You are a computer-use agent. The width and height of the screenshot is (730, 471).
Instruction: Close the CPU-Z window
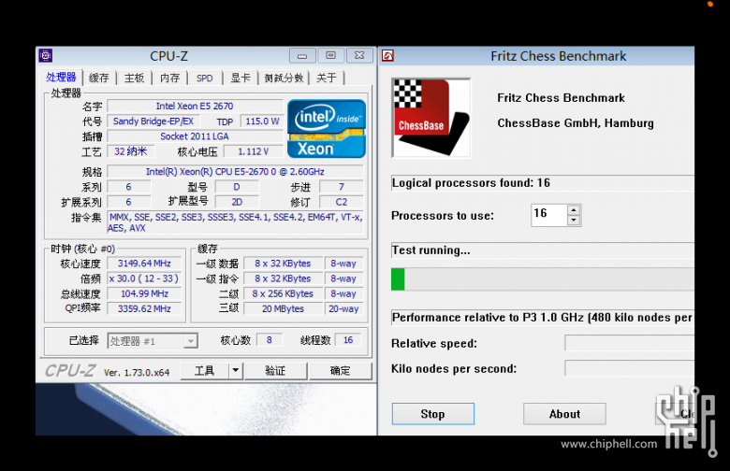point(359,56)
